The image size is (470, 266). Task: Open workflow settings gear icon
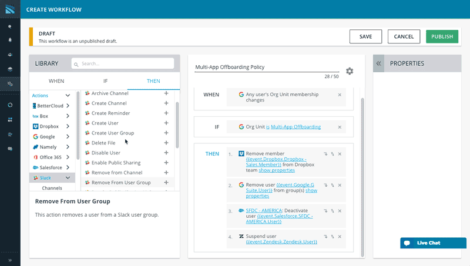pos(350,71)
